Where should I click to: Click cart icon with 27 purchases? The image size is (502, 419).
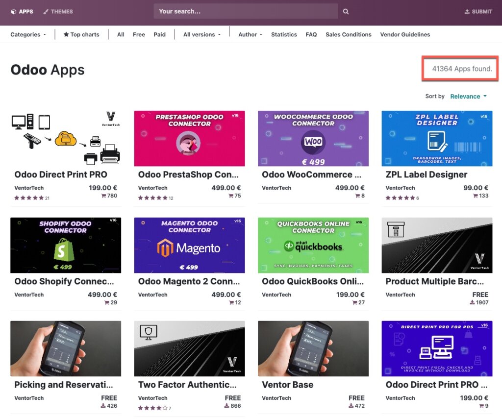[354, 302]
